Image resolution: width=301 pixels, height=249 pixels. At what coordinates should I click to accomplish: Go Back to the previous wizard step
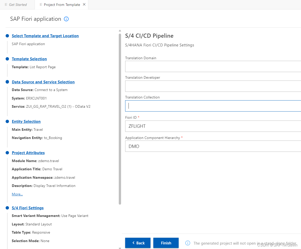138,243
